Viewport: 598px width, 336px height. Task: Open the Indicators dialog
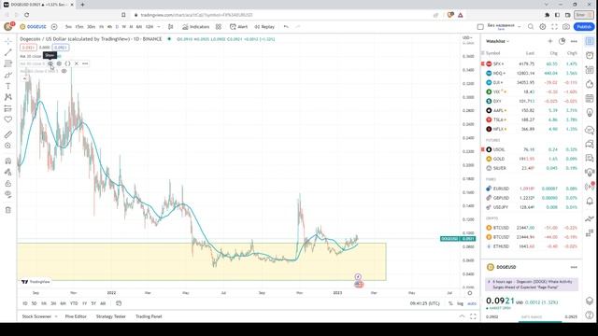[x=195, y=27]
